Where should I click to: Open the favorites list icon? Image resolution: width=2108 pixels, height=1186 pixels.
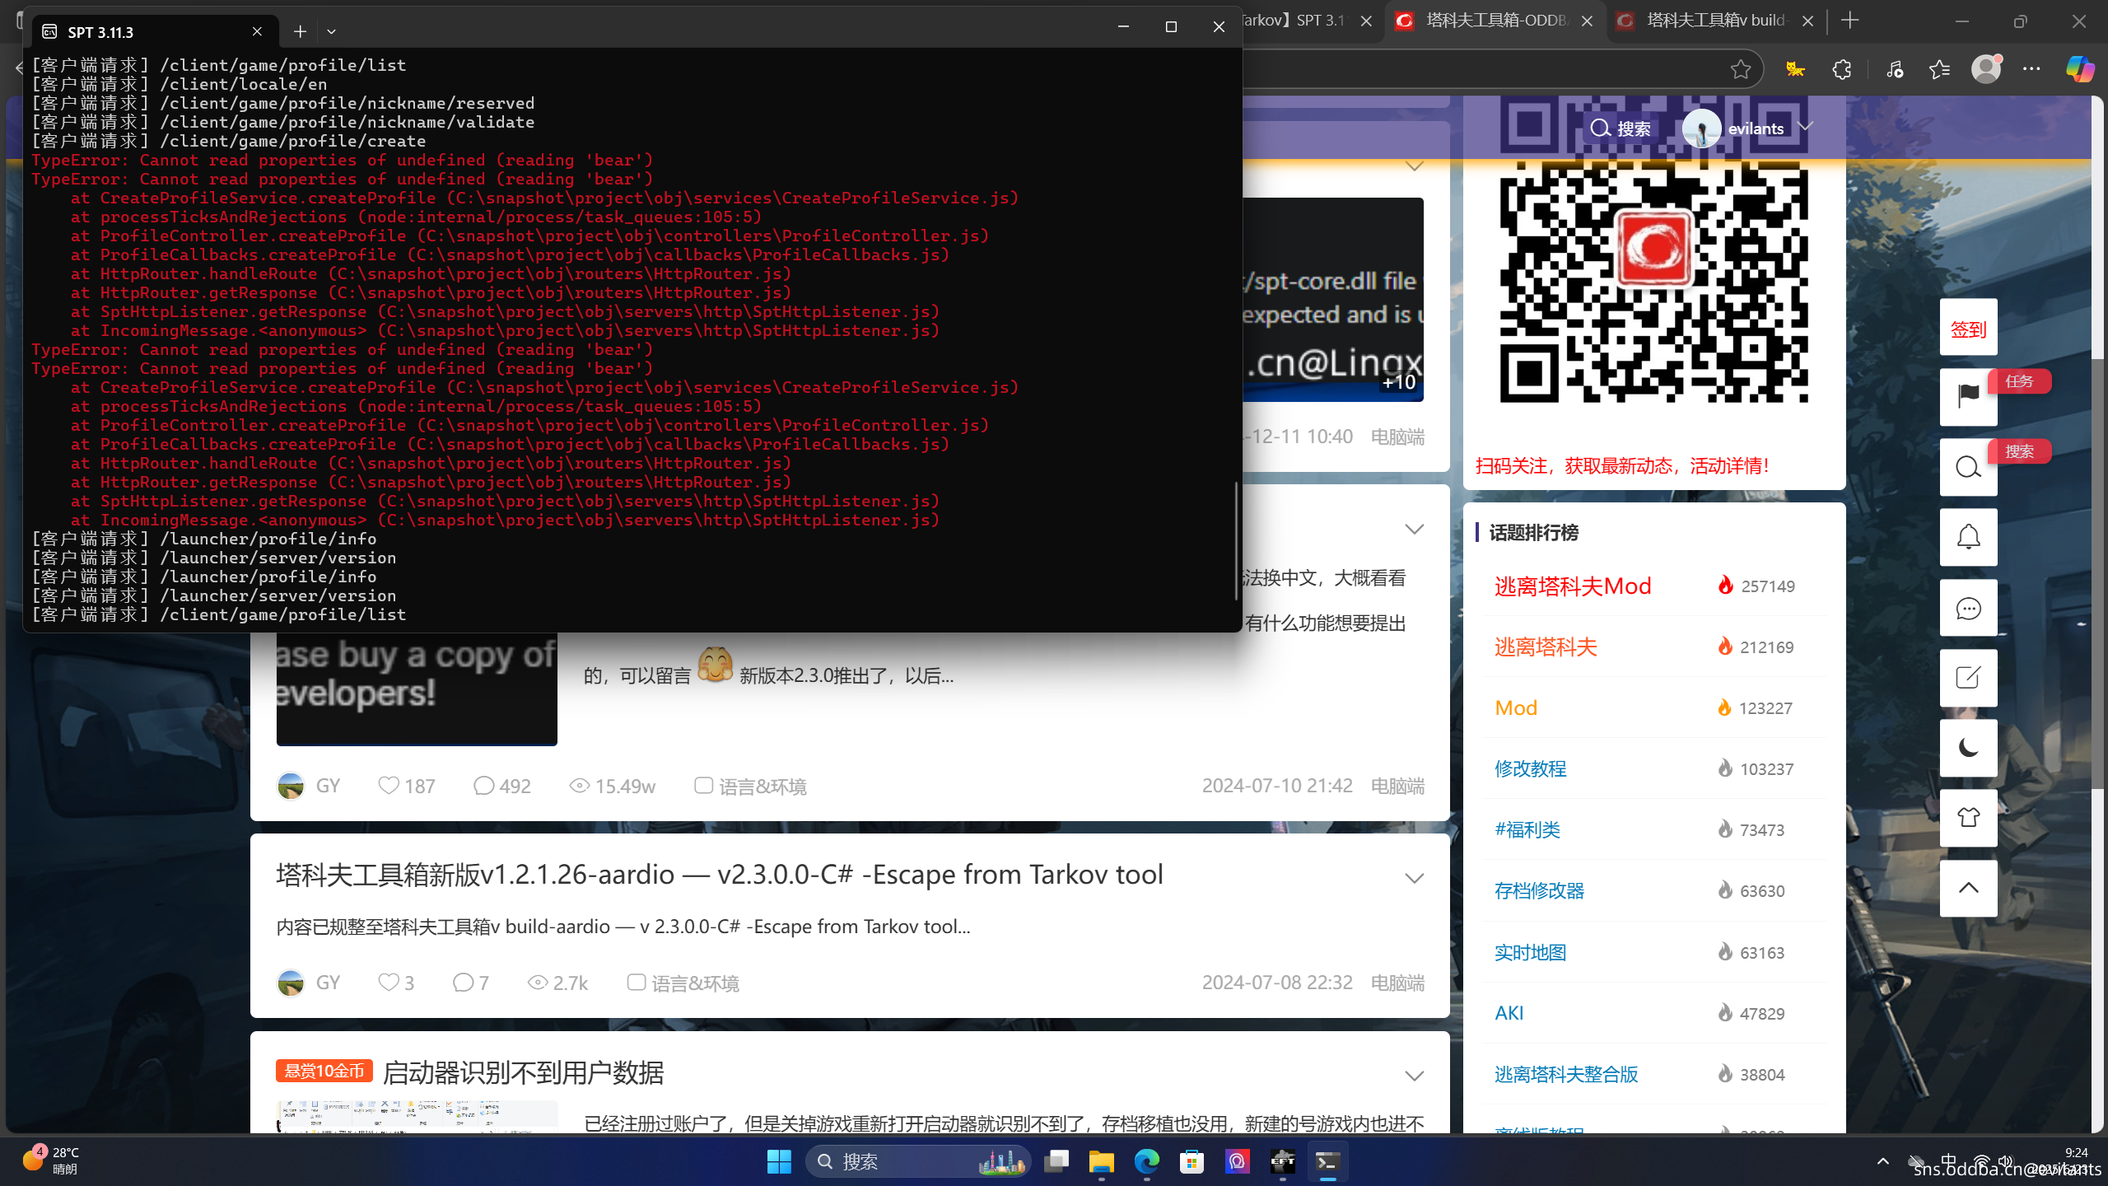[x=1939, y=70]
